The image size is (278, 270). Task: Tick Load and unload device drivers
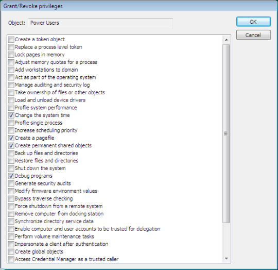click(11, 100)
